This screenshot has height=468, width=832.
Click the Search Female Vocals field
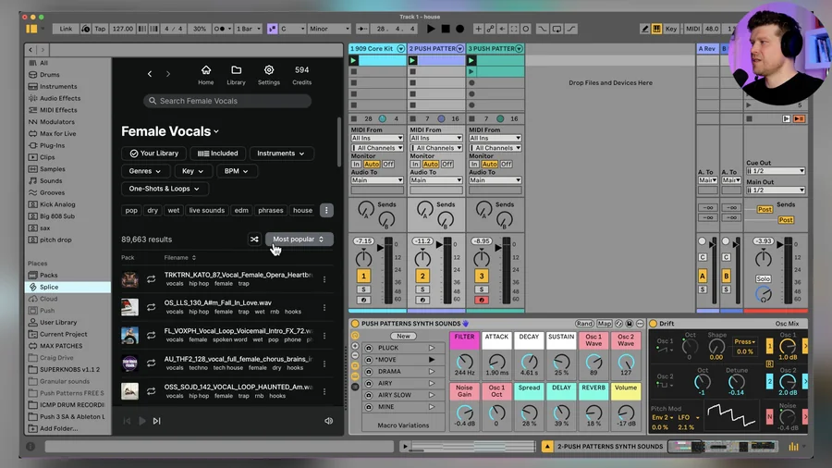pos(227,101)
